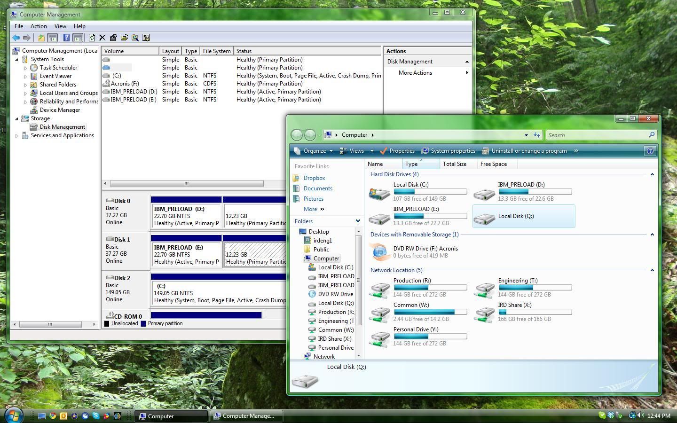677x423 pixels.
Task: Select the Delete (X) icon on the toolbar
Action: pyautogui.click(x=102, y=38)
